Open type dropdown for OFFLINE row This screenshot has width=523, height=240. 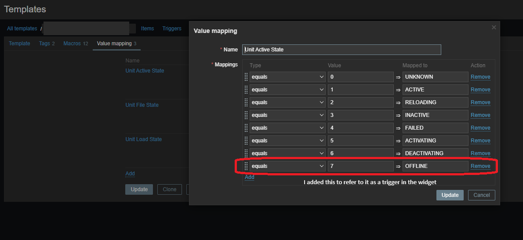pos(287,166)
